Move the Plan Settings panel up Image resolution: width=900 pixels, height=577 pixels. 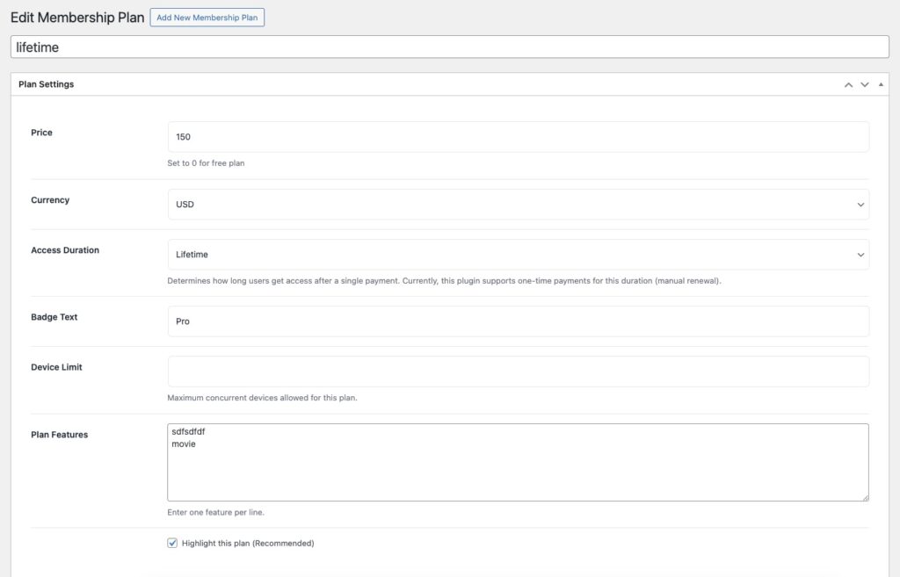(848, 84)
